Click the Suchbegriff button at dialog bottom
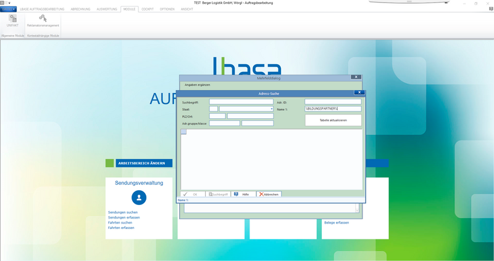The image size is (494, 261). point(218,195)
